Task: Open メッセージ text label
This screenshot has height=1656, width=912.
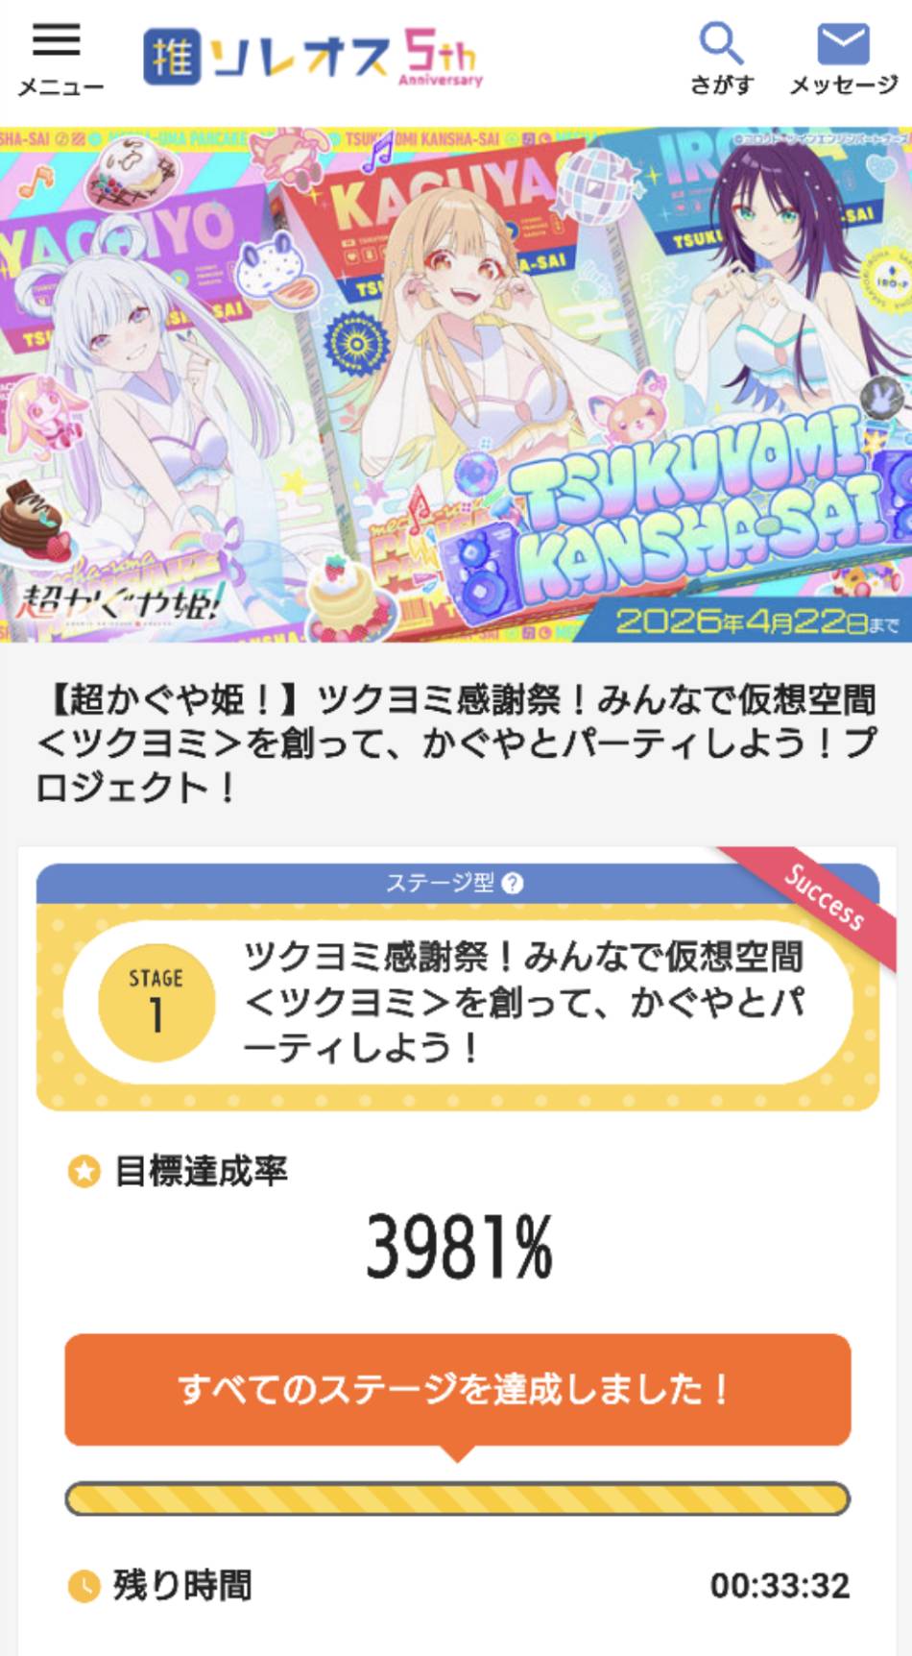Action: click(x=844, y=85)
